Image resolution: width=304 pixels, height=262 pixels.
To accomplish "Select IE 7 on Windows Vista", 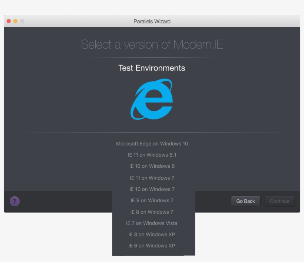I will [x=152, y=223].
